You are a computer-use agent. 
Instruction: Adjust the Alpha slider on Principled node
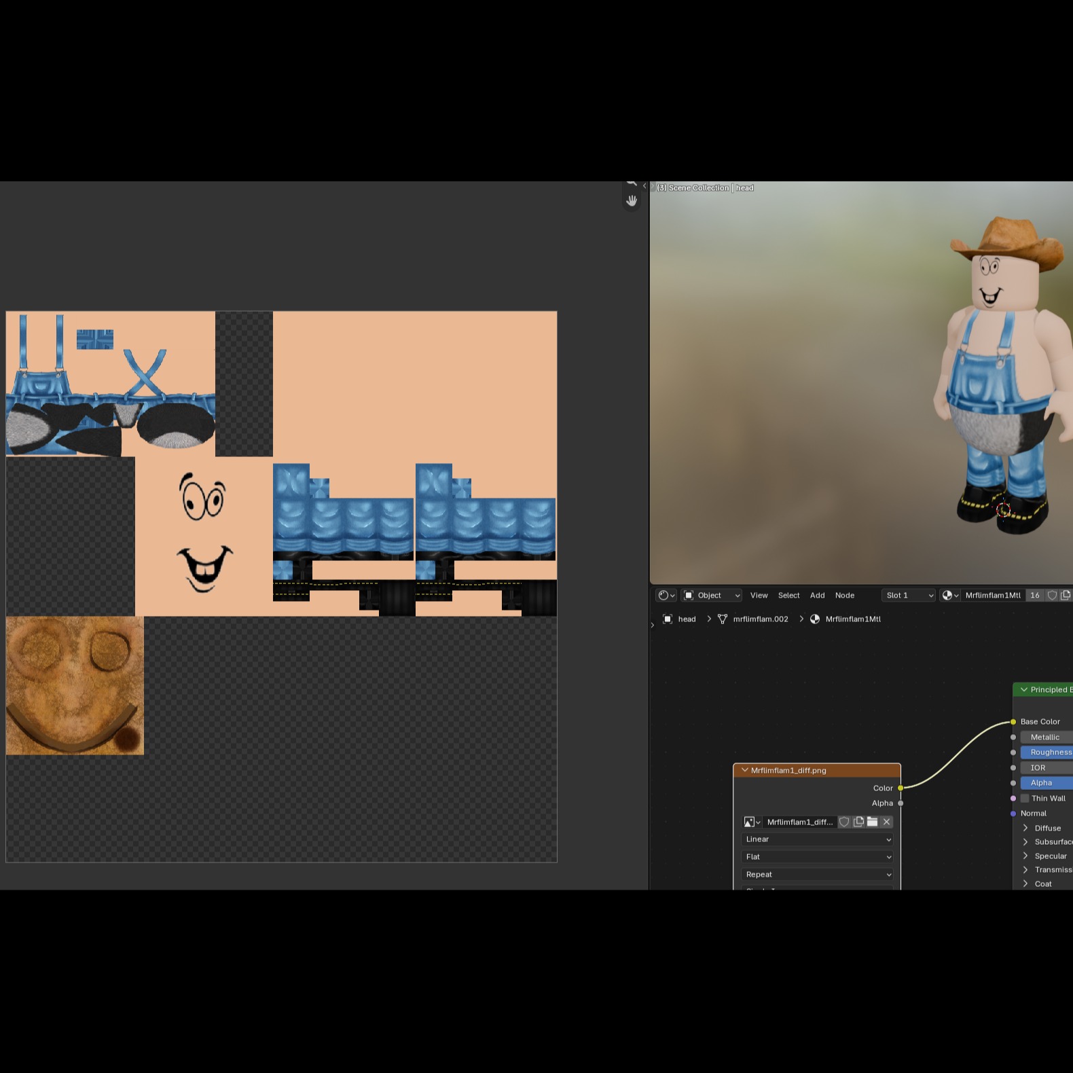pyautogui.click(x=1047, y=783)
